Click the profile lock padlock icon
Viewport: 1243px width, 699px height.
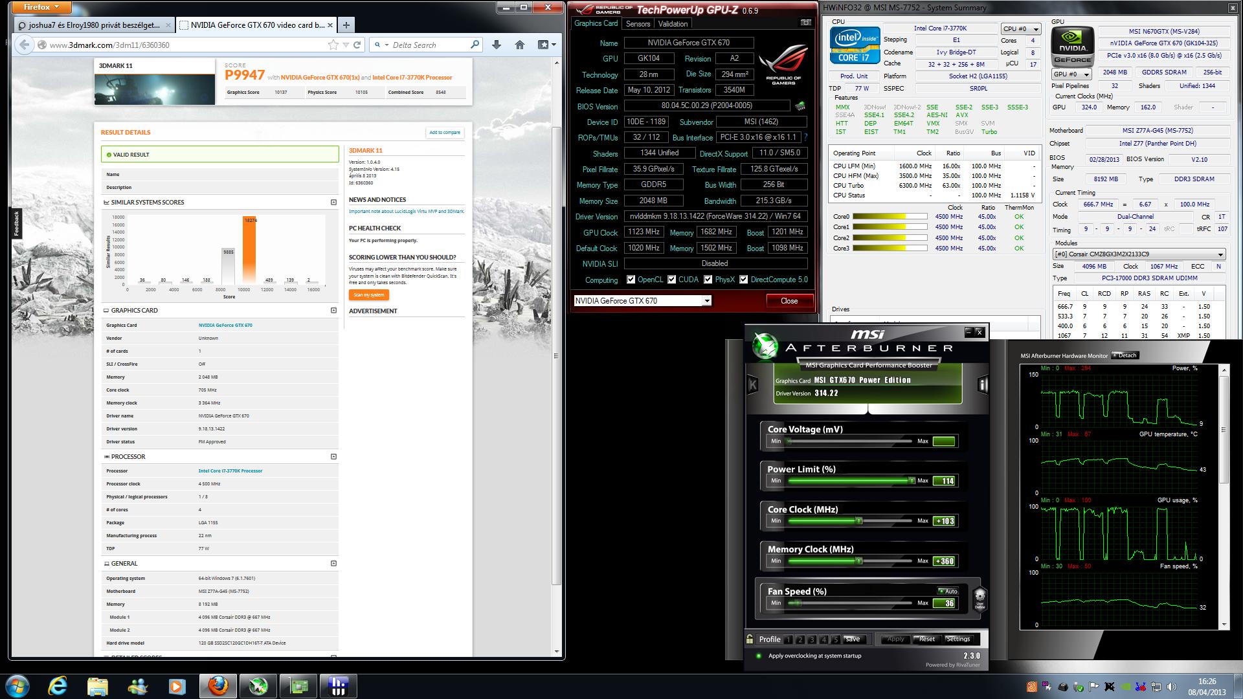point(750,639)
